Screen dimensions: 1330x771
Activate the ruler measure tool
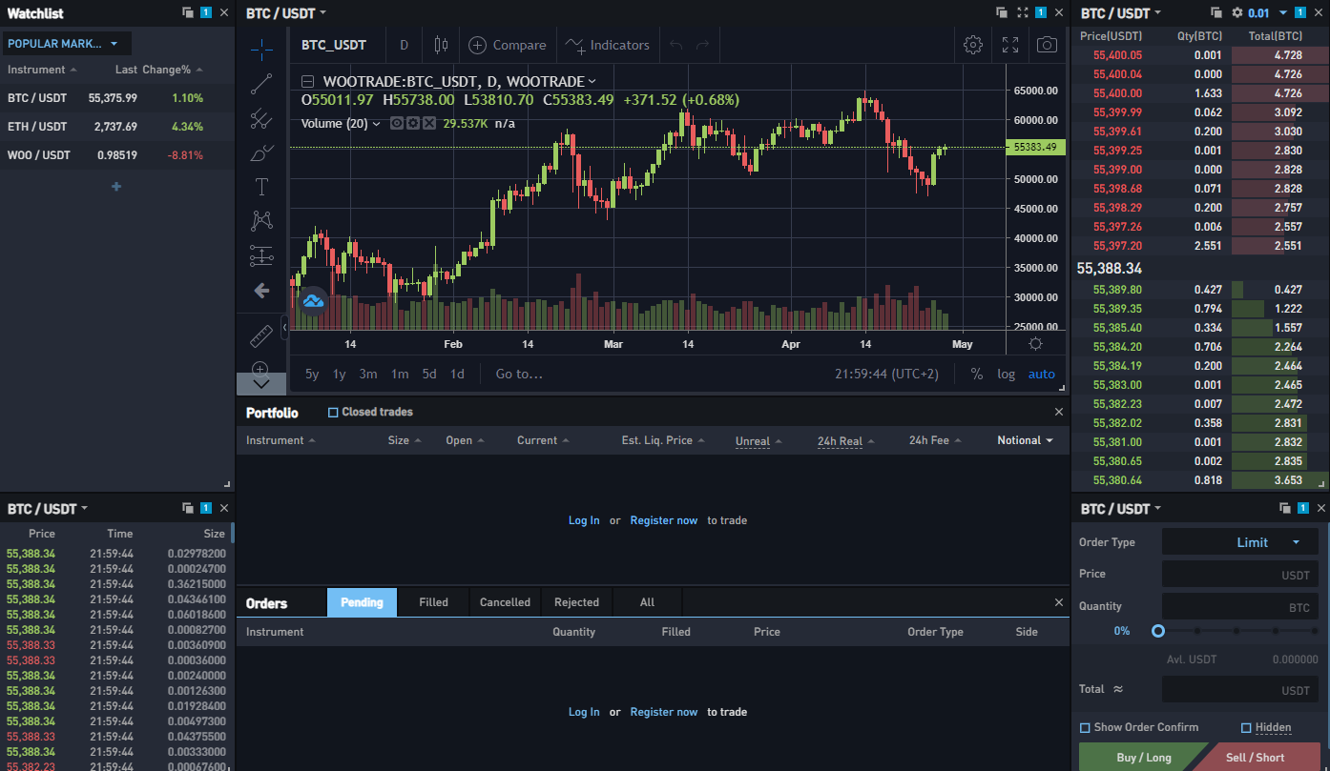pyautogui.click(x=261, y=335)
